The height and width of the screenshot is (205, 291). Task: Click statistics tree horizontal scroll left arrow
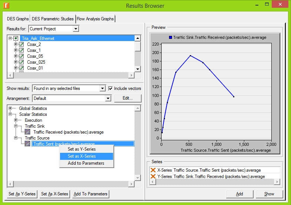(10, 184)
